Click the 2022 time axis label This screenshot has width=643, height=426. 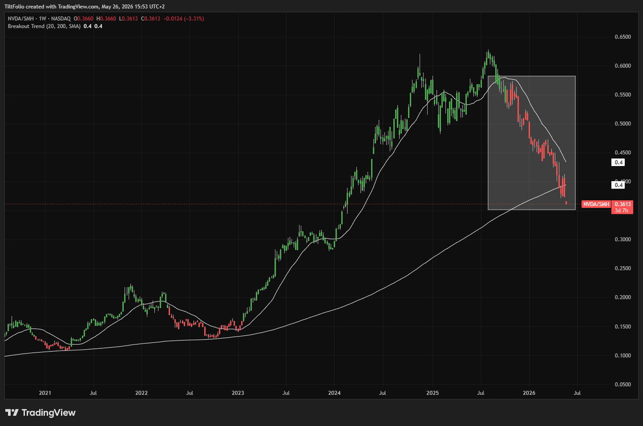coord(141,393)
